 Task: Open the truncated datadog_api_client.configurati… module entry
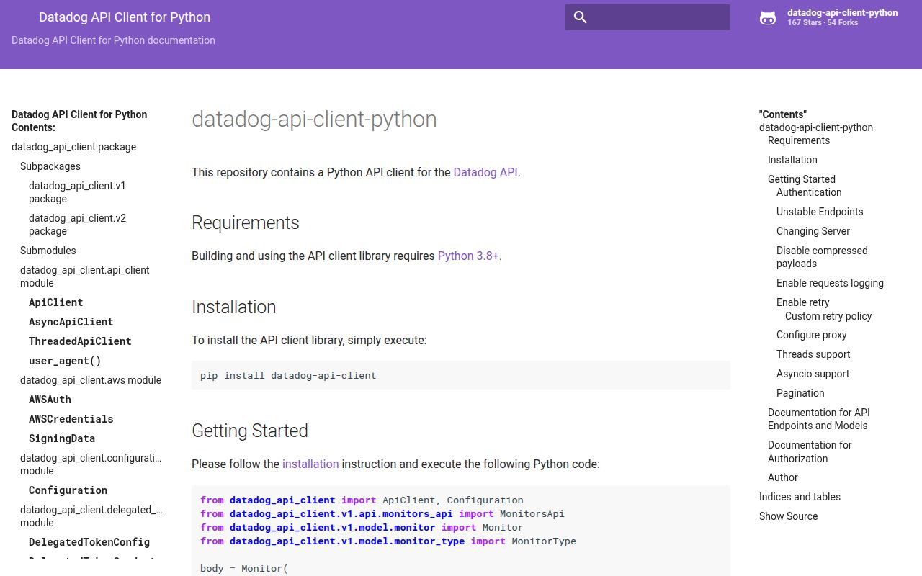tap(91, 464)
